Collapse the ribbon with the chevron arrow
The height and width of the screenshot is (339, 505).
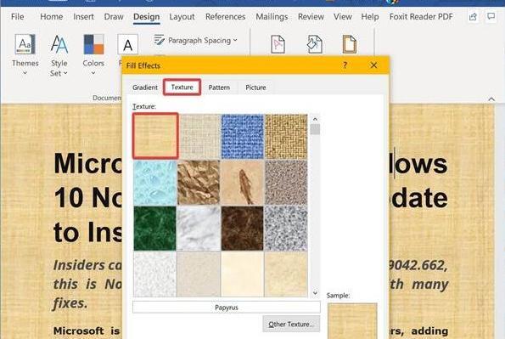[x=491, y=99]
